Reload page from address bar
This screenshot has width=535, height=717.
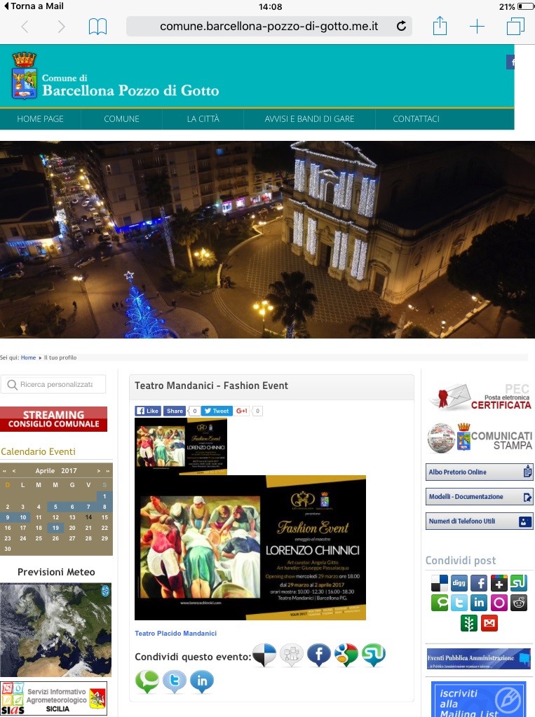click(401, 27)
